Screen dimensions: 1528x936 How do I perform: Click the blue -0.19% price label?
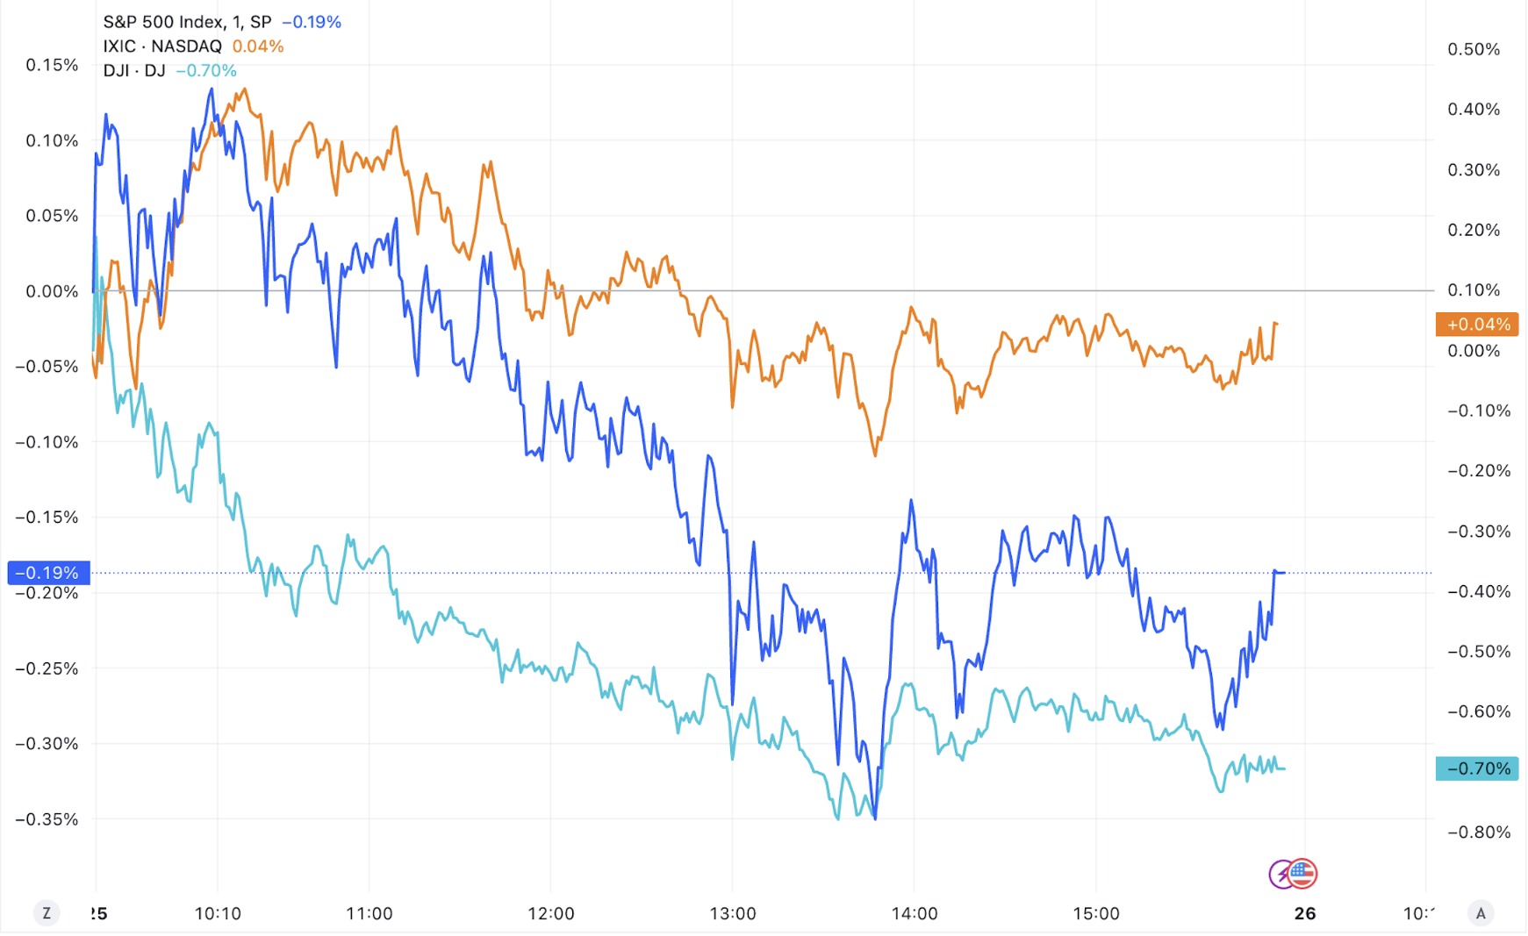coord(48,573)
